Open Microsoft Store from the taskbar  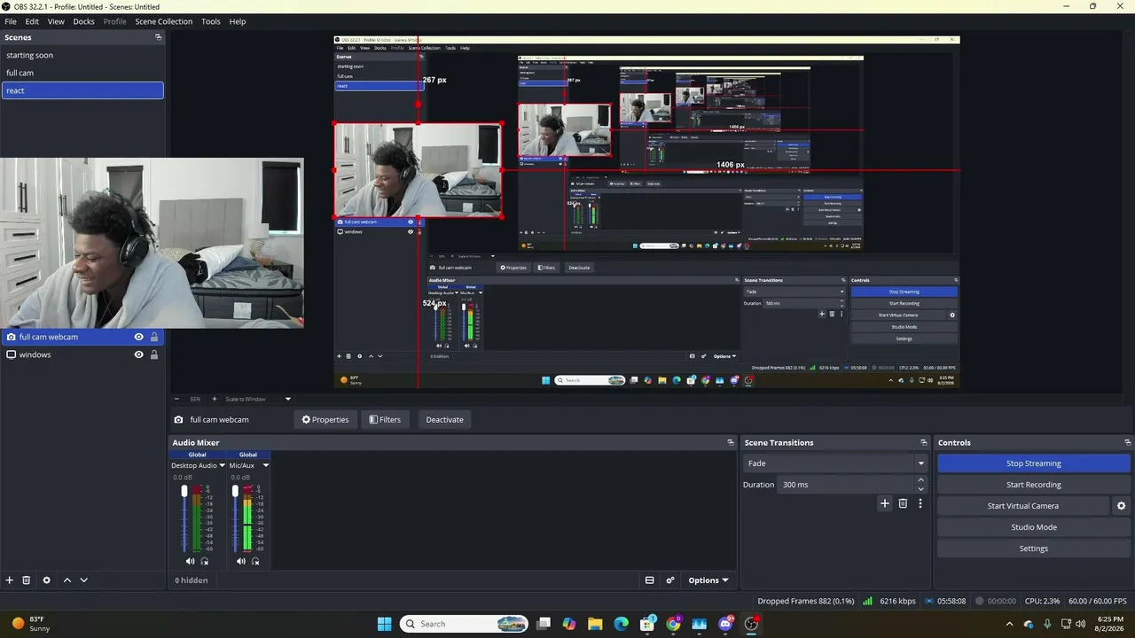point(647,624)
